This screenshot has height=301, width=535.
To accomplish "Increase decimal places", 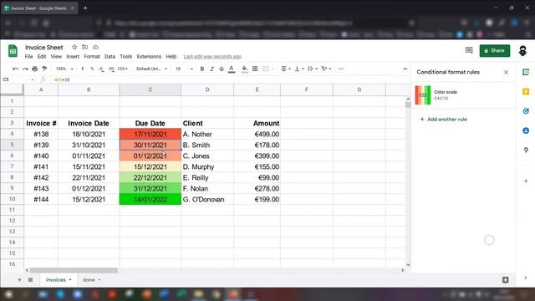I will 111,69.
